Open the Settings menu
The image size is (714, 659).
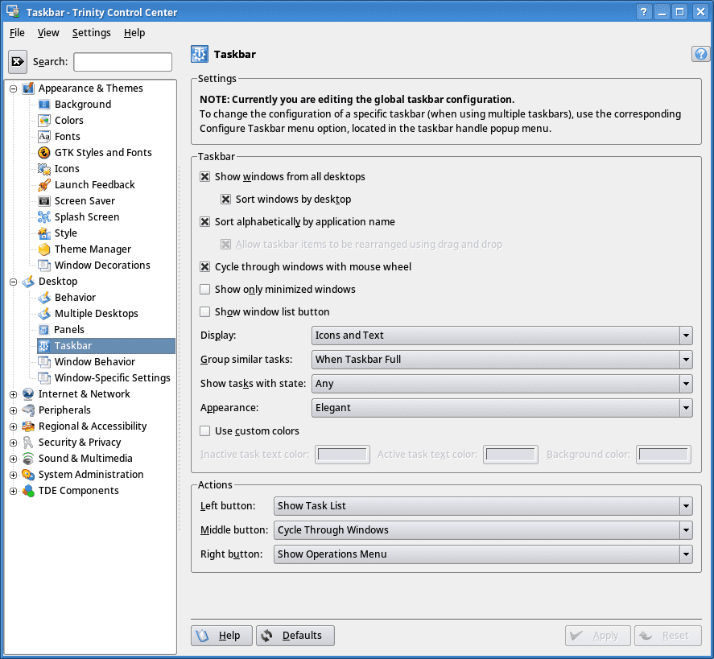92,33
